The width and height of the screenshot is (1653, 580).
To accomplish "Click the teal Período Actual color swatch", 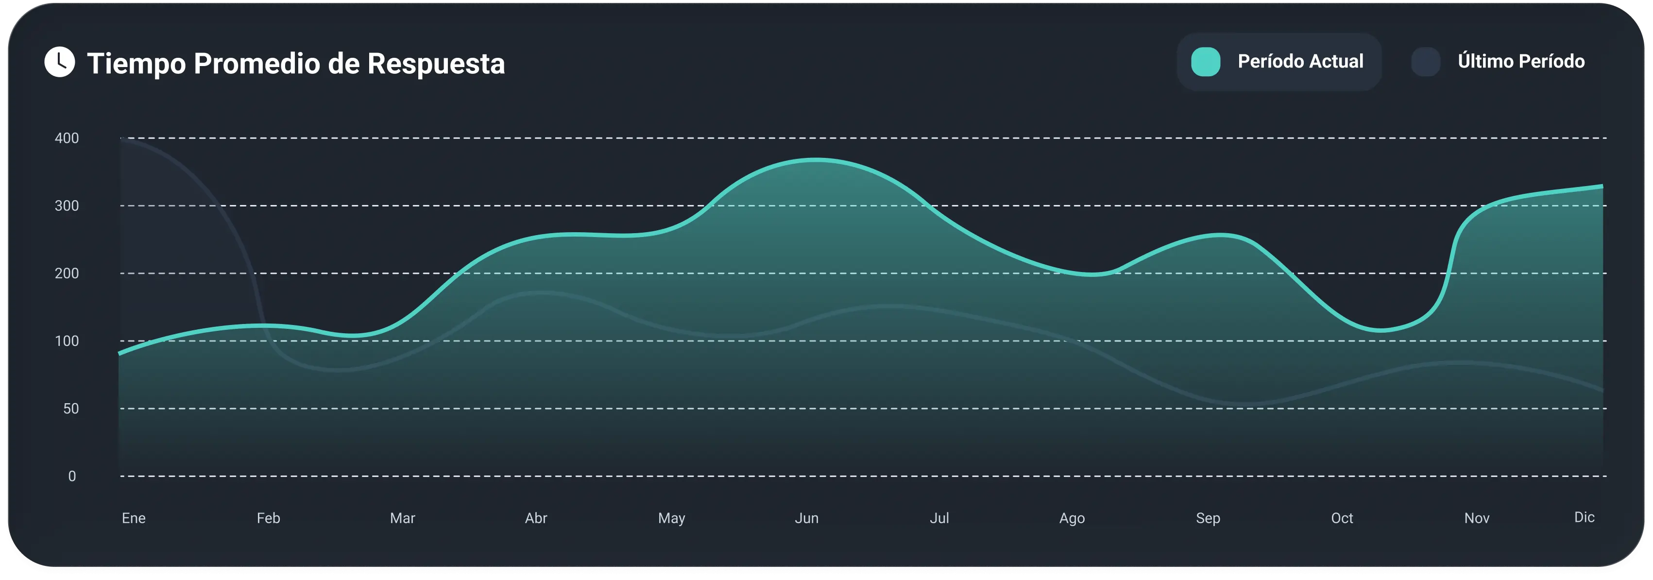I will pos(1205,62).
